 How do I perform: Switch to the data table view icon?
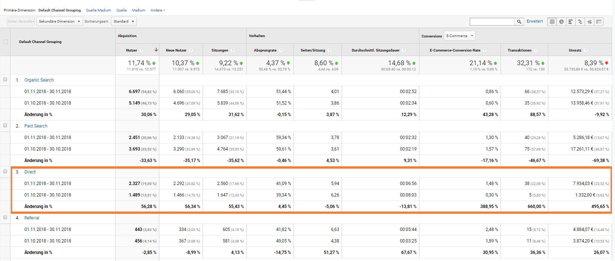click(x=552, y=22)
